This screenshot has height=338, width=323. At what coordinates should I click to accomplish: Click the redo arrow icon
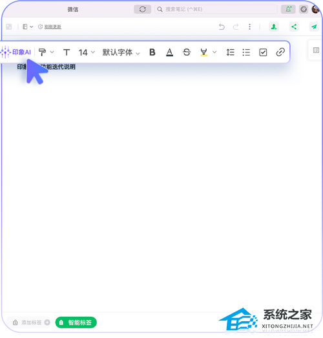tap(236, 26)
